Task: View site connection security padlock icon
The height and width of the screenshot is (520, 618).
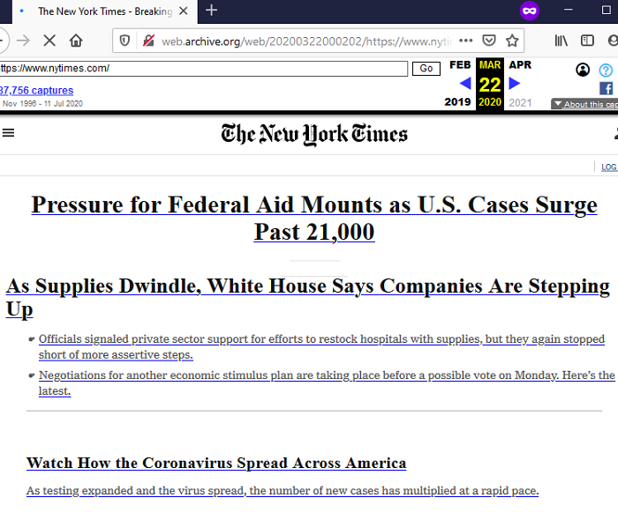Action: point(148,41)
